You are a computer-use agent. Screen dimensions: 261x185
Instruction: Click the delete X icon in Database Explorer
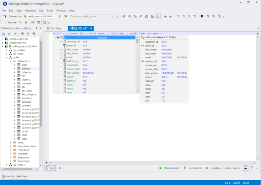[10, 34]
